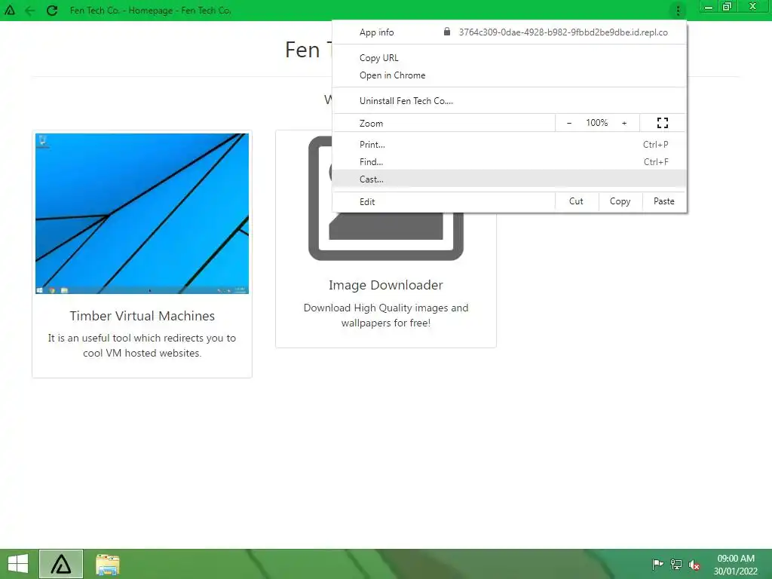Enter fullscreen using the fullscreen icon
This screenshot has width=772, height=579.
click(x=663, y=123)
